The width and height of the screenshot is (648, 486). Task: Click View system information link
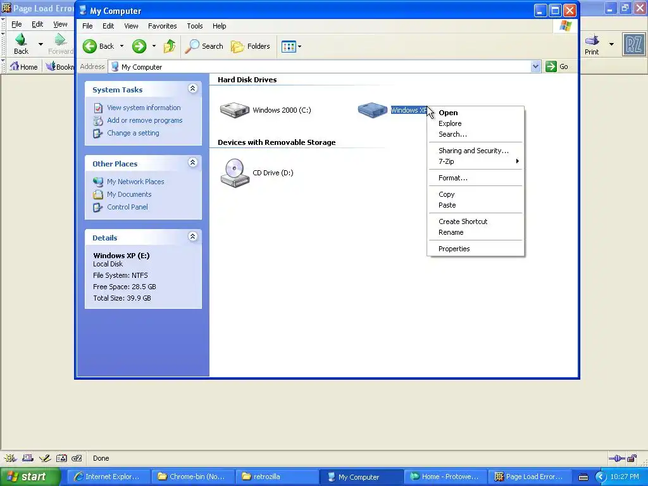point(144,108)
